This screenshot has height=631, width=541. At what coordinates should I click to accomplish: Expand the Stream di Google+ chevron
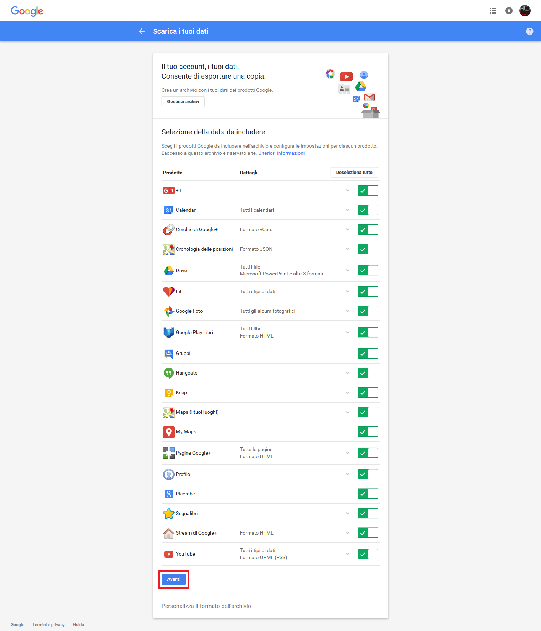click(348, 533)
